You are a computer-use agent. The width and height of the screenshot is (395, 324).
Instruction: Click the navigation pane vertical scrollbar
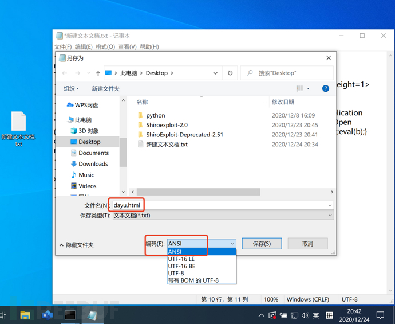coord(123,153)
